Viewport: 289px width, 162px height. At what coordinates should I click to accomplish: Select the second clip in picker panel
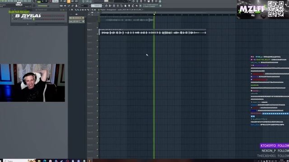pyautogui.click(x=76, y=22)
